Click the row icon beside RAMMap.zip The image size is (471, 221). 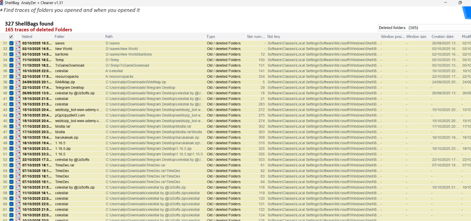pos(18,82)
